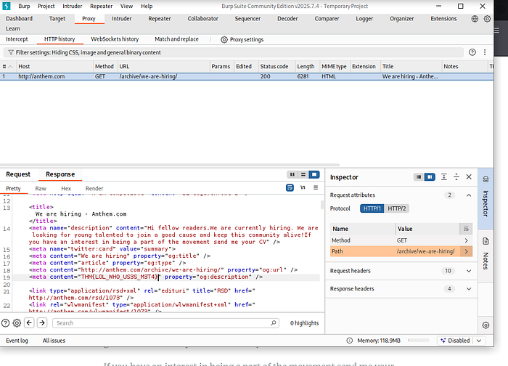Select the Raw response view
This screenshot has width=508, height=366.
tap(41, 188)
